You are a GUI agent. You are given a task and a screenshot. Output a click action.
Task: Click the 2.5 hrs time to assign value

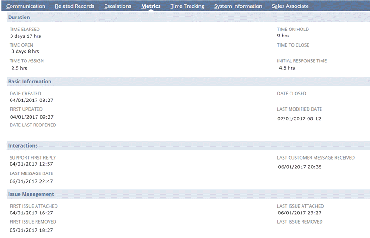19,68
